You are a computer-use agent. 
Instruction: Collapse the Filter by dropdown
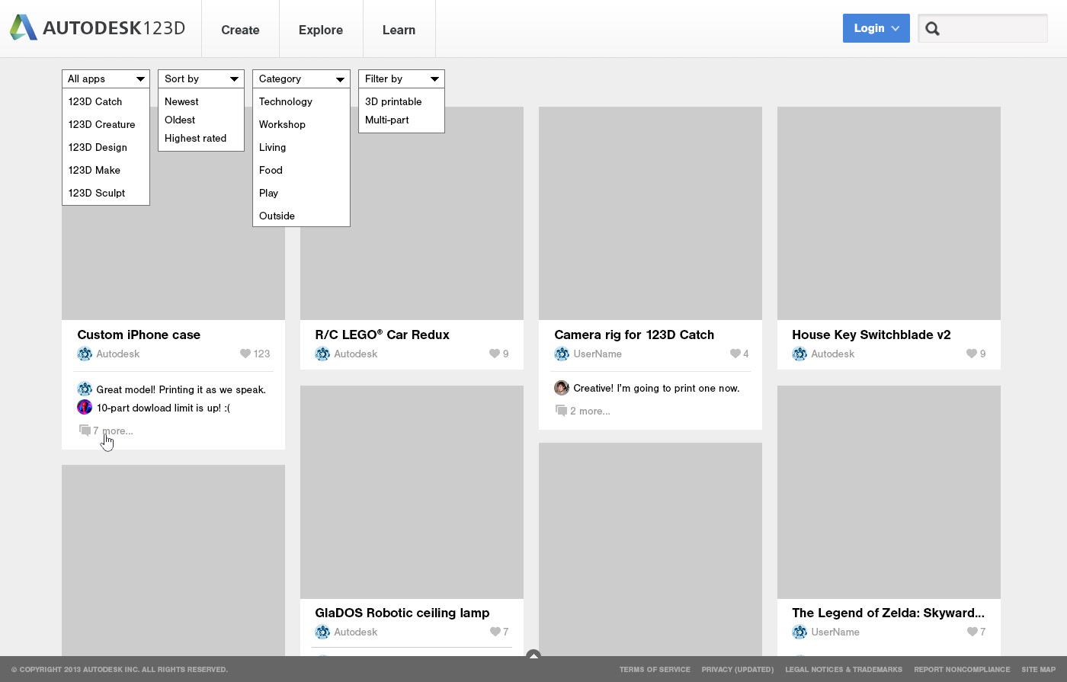402,78
